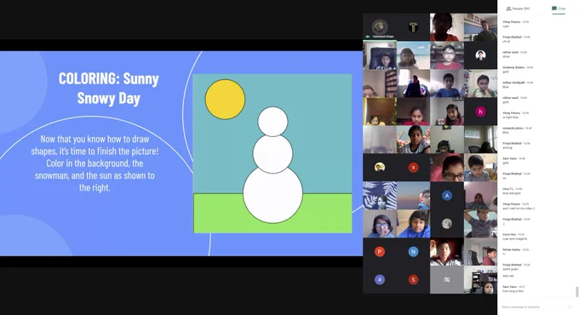
Task: Select the red 'S' avatar beside purple 'a'
Action: pos(413,279)
